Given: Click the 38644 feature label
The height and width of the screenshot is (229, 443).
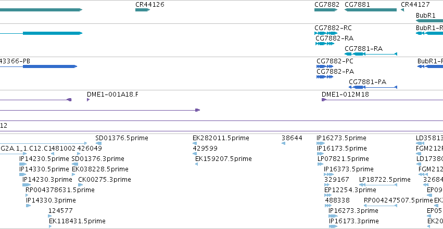Looking at the screenshot, I should tap(292, 138).
